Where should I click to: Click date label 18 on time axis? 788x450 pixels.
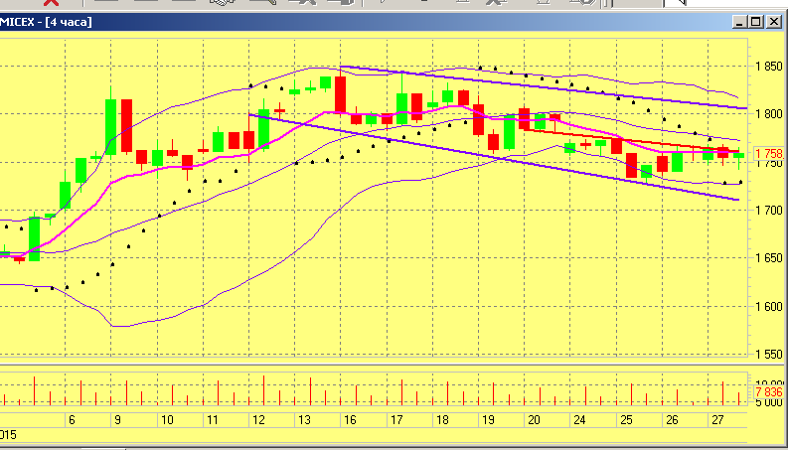click(443, 420)
